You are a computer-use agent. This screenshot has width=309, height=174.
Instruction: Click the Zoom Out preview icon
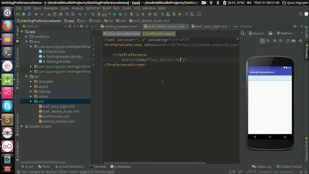point(281,41)
